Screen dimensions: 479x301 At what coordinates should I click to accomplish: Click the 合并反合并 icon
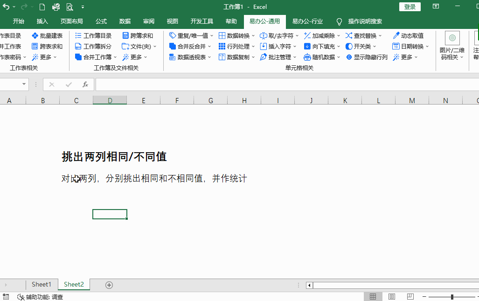coord(172,47)
